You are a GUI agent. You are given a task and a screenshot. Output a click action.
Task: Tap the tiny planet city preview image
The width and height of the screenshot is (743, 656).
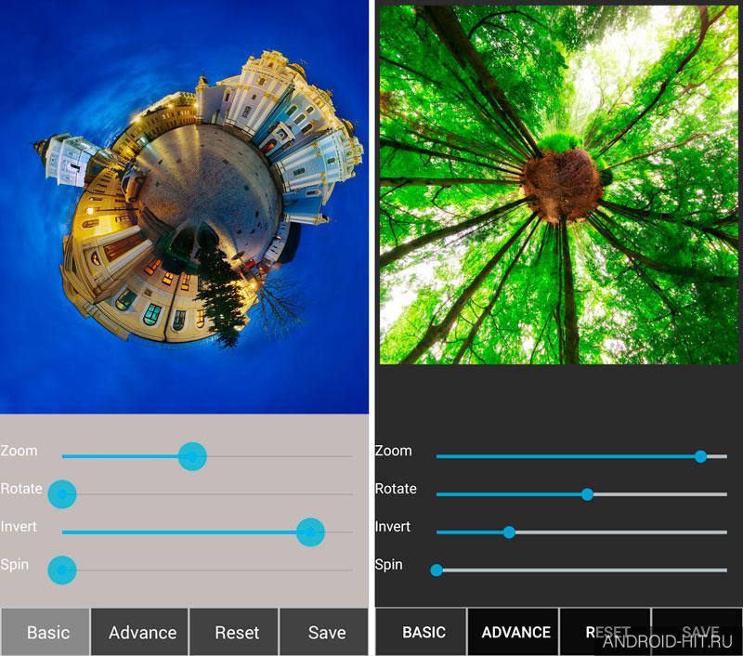[x=184, y=206]
